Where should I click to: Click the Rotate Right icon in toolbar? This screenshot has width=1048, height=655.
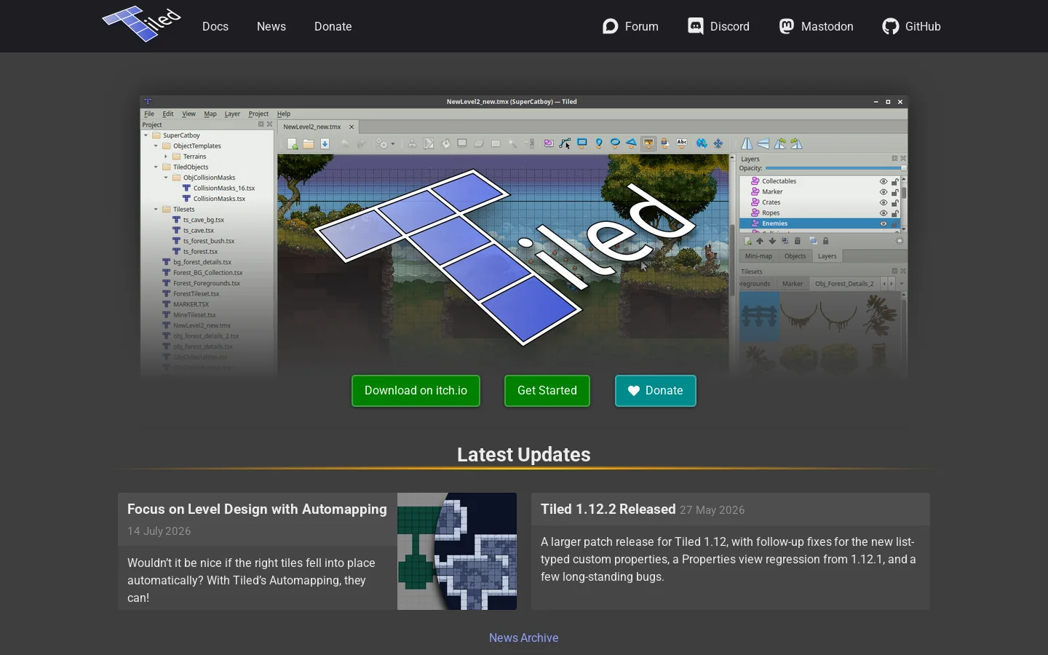click(797, 143)
